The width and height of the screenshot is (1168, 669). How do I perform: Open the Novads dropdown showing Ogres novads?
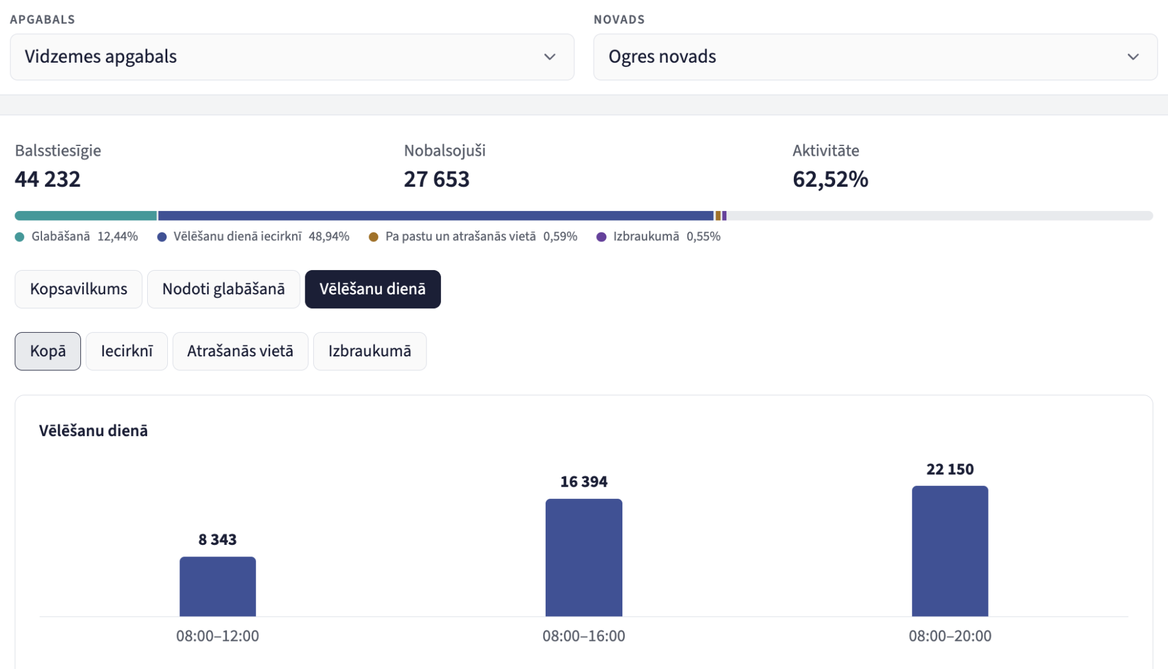point(875,57)
